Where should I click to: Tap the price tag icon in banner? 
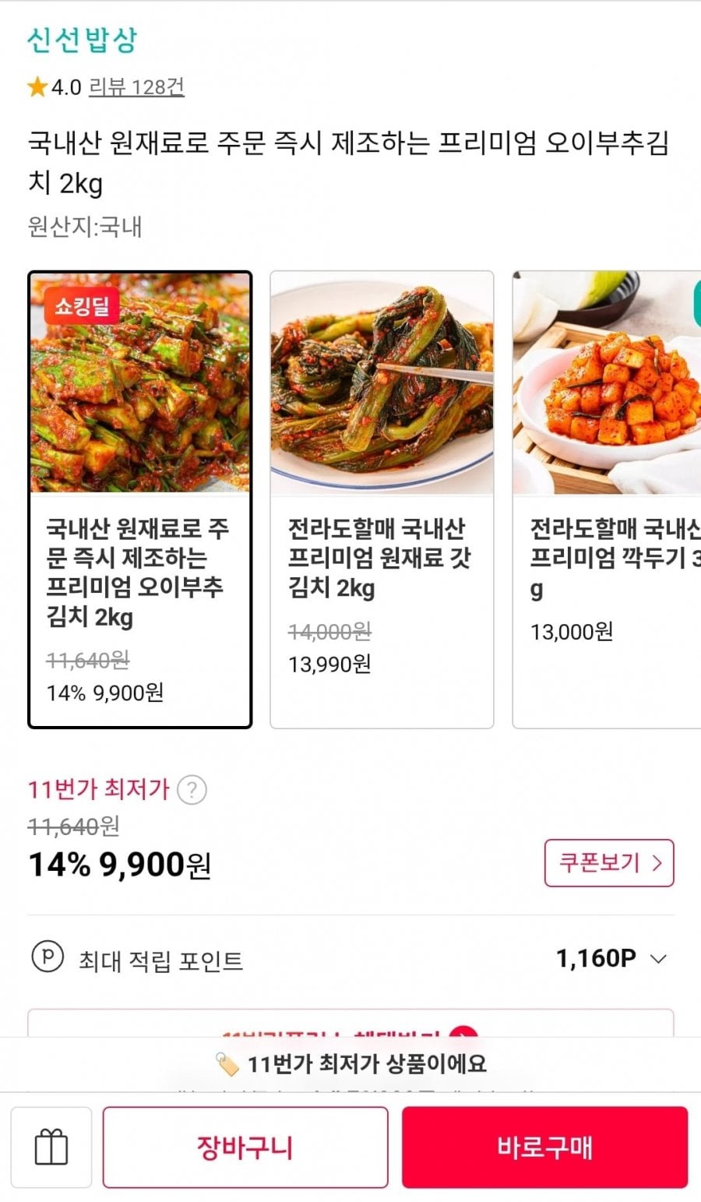tap(227, 1064)
